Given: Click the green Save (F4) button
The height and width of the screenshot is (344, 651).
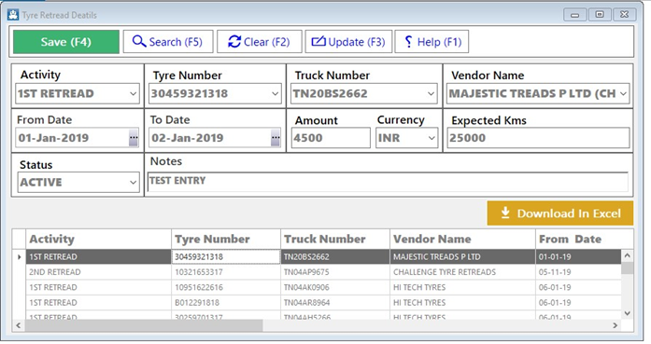Looking at the screenshot, I should [x=66, y=41].
